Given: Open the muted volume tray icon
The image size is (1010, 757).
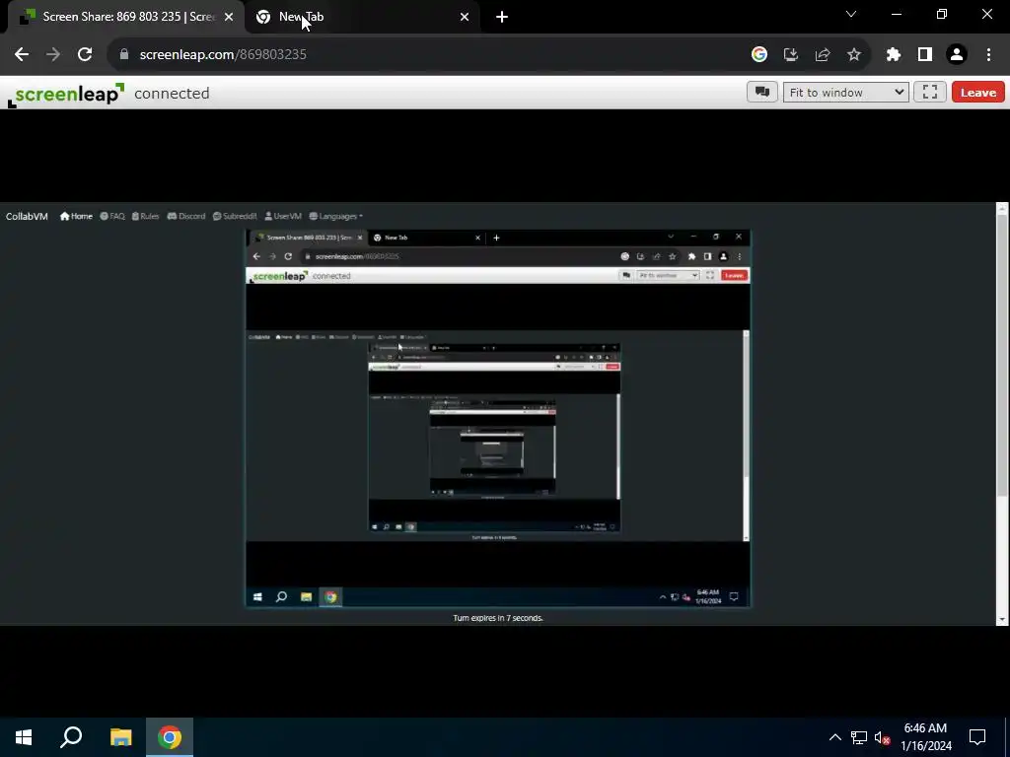Looking at the screenshot, I should (x=882, y=737).
